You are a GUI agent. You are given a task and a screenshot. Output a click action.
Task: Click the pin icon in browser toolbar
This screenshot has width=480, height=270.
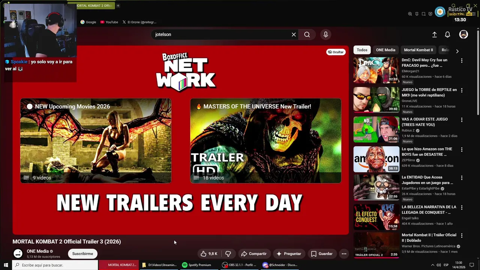point(417,14)
